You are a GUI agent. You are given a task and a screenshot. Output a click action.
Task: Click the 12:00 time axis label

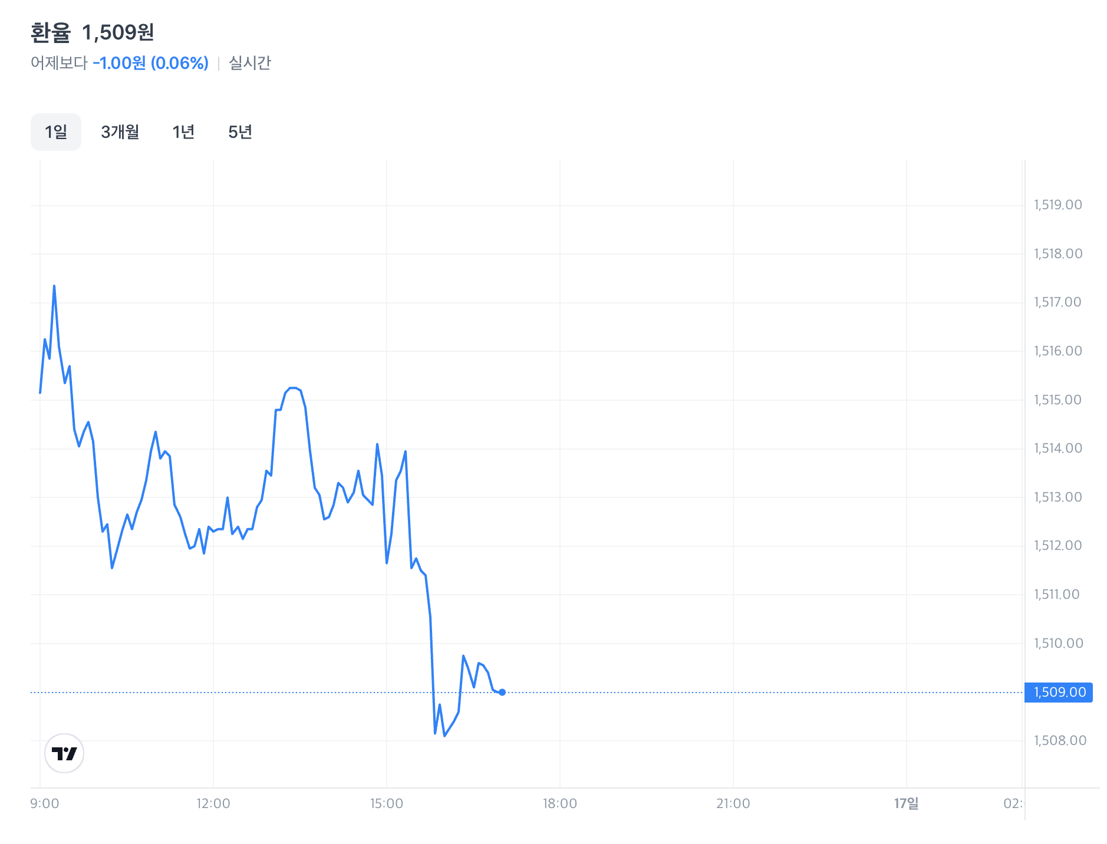coord(213,803)
